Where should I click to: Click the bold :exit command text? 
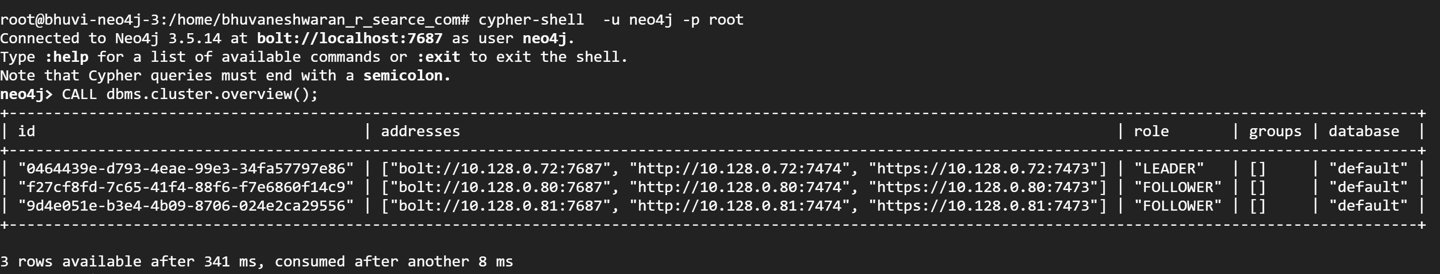coord(438,57)
